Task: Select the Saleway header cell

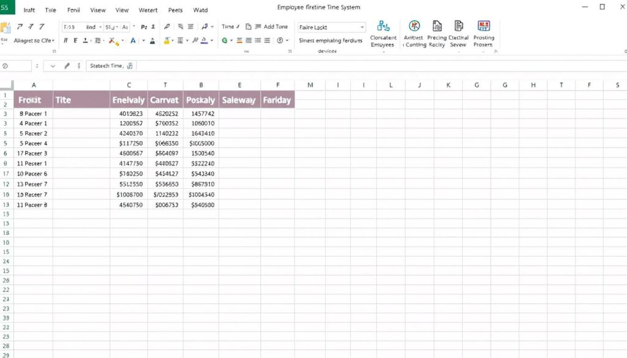Action: 239,100
